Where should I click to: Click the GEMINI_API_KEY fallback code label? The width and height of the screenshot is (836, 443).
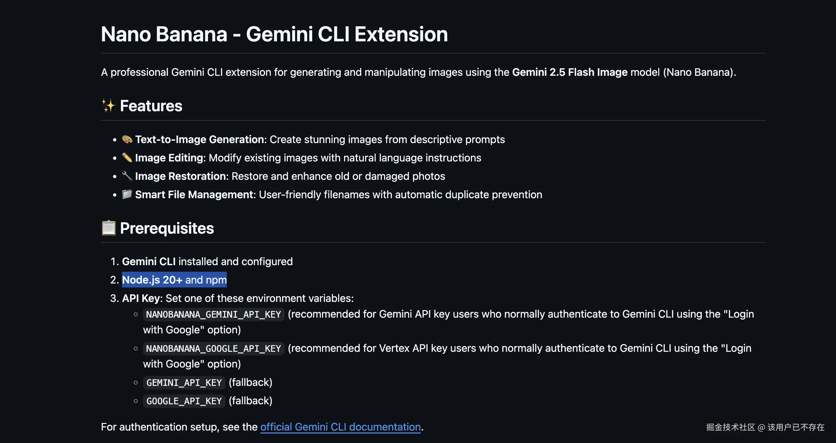click(184, 383)
